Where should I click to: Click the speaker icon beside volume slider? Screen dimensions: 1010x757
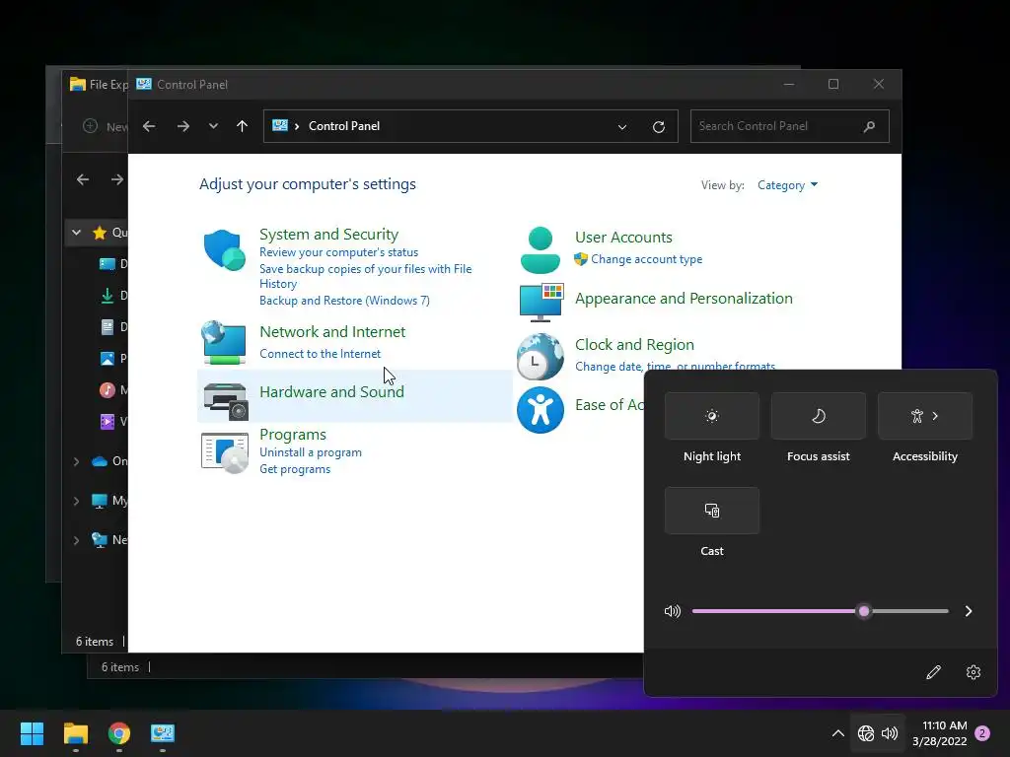tap(673, 611)
